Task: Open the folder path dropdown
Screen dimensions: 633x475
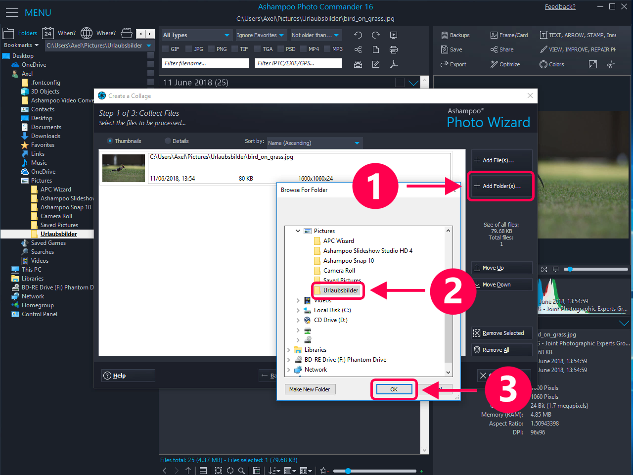Action: [x=99, y=45]
